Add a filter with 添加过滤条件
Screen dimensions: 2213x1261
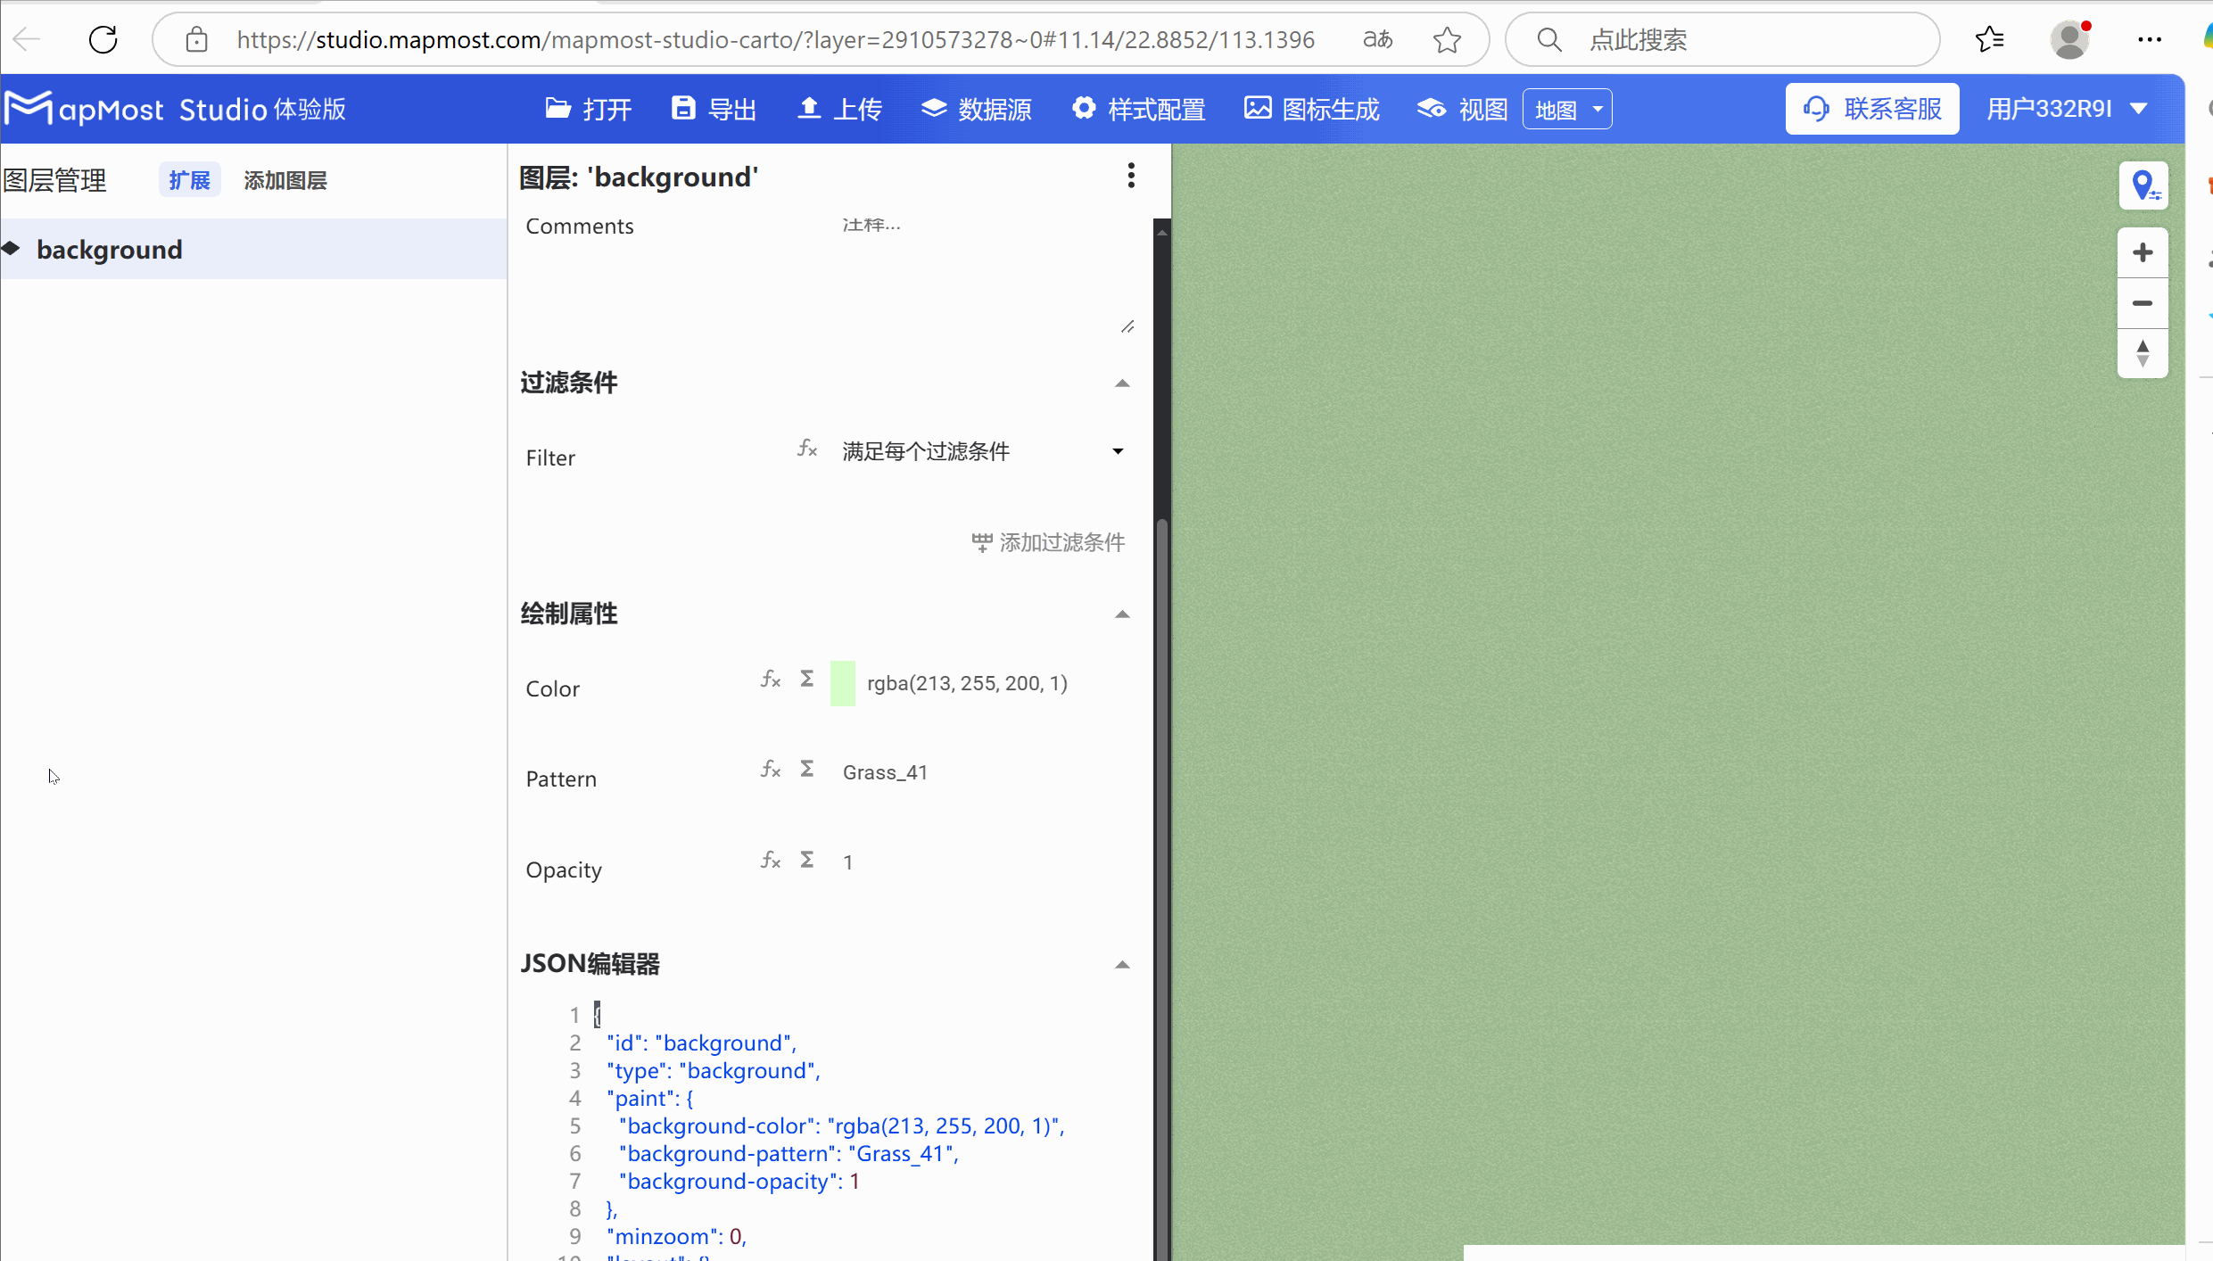[1048, 542]
